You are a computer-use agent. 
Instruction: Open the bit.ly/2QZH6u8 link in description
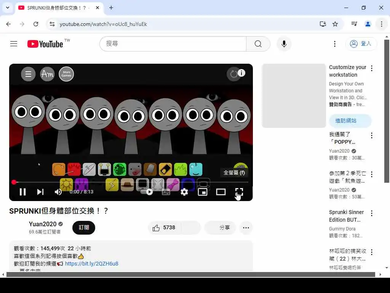pyautogui.click(x=91, y=264)
